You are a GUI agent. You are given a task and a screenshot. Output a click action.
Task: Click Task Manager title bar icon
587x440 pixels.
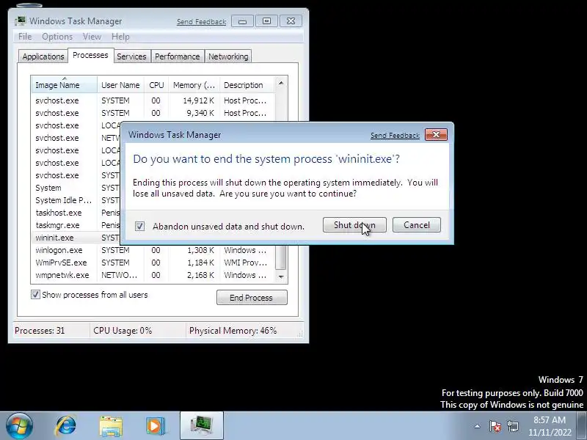click(x=21, y=21)
